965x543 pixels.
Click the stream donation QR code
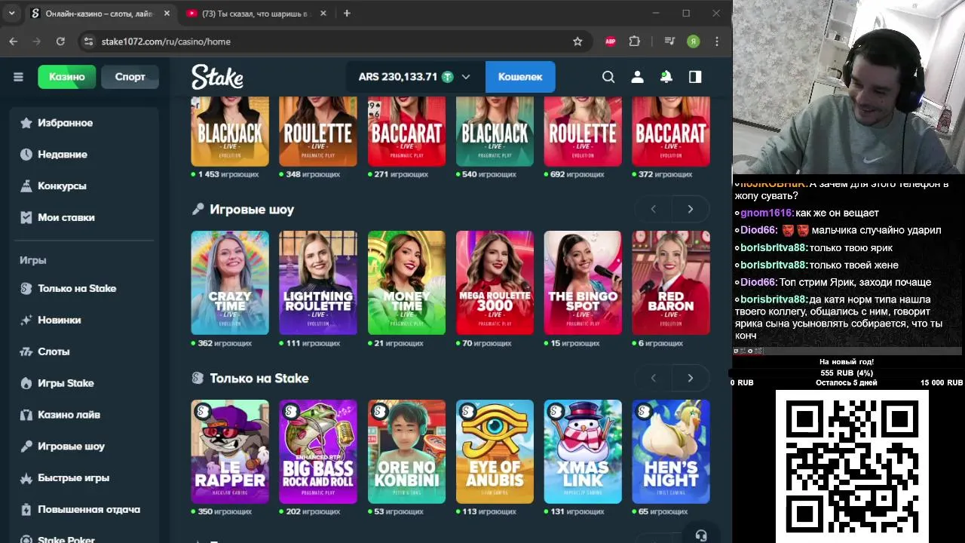coord(853,465)
